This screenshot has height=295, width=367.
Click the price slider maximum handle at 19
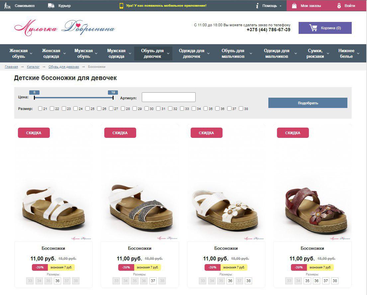[x=113, y=97]
